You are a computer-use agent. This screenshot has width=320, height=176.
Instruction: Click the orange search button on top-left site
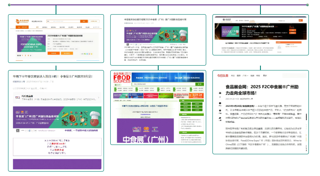point(84,21)
